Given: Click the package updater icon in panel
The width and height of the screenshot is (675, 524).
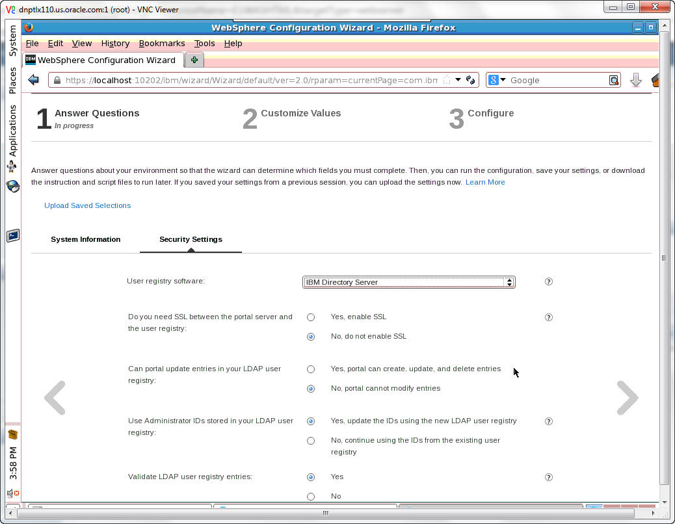Looking at the screenshot, I should 13,434.
